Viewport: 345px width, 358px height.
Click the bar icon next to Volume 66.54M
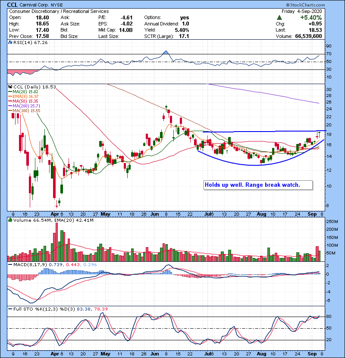[10, 220]
